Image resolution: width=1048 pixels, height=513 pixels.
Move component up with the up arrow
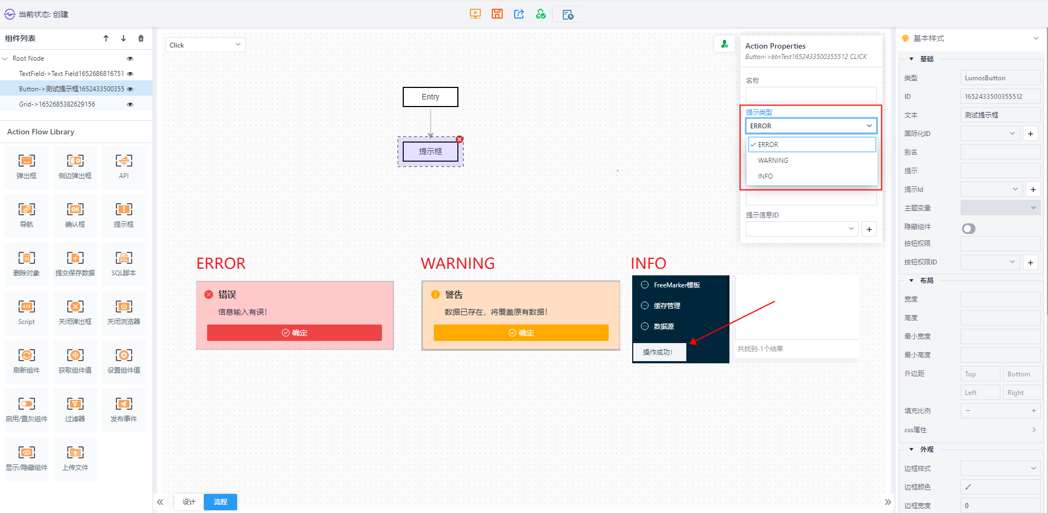coord(106,38)
